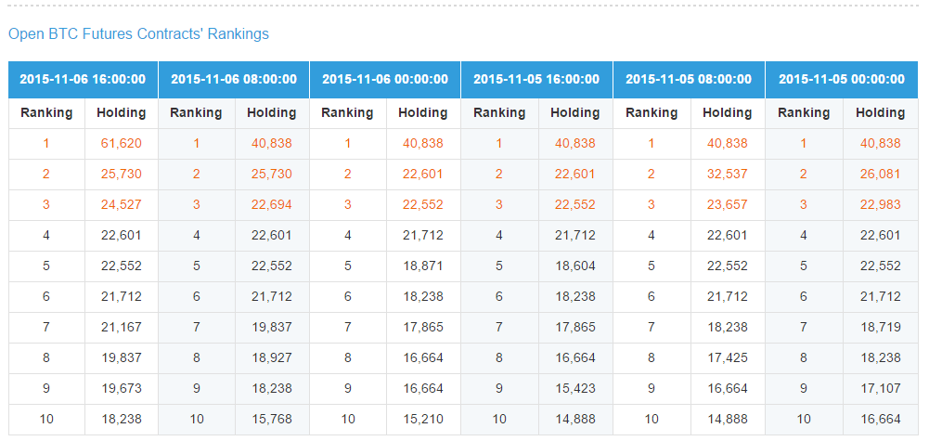This screenshot has height=441, width=929.
Task: Click the 2015-11-06 16:00:00 column header
Action: tap(83, 80)
